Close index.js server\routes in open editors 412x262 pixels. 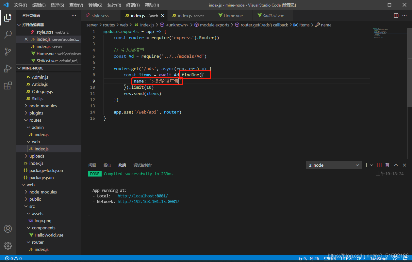[26, 39]
